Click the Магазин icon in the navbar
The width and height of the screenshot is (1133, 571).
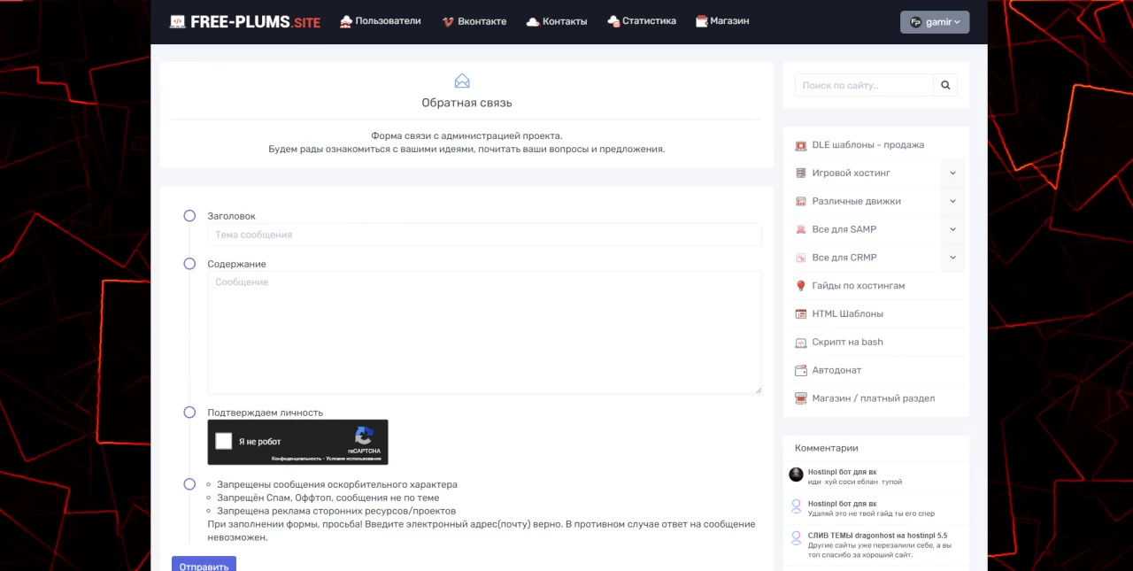[701, 21]
